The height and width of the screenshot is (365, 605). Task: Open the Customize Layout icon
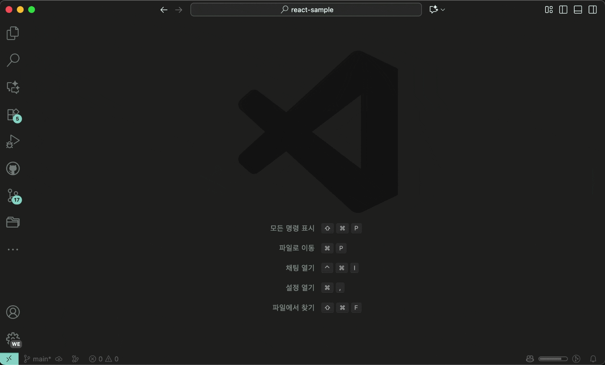pyautogui.click(x=549, y=10)
